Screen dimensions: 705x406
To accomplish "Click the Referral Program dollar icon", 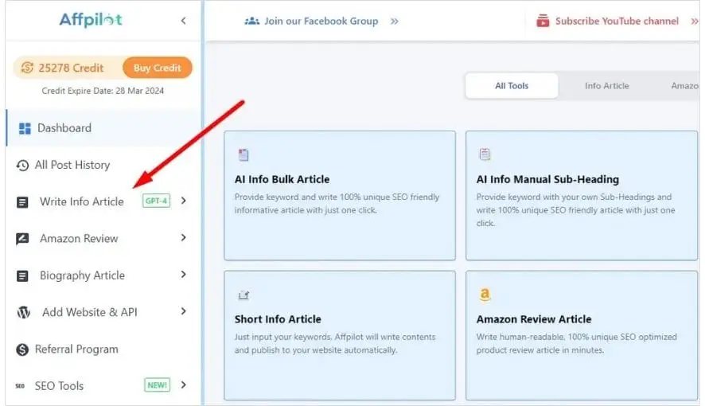I will pyautogui.click(x=22, y=349).
